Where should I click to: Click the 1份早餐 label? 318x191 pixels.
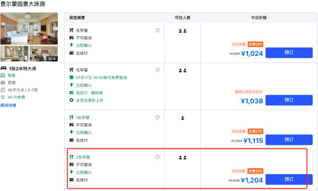(x=83, y=117)
